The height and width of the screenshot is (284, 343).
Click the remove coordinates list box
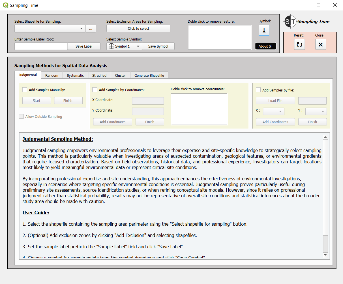[x=199, y=109]
